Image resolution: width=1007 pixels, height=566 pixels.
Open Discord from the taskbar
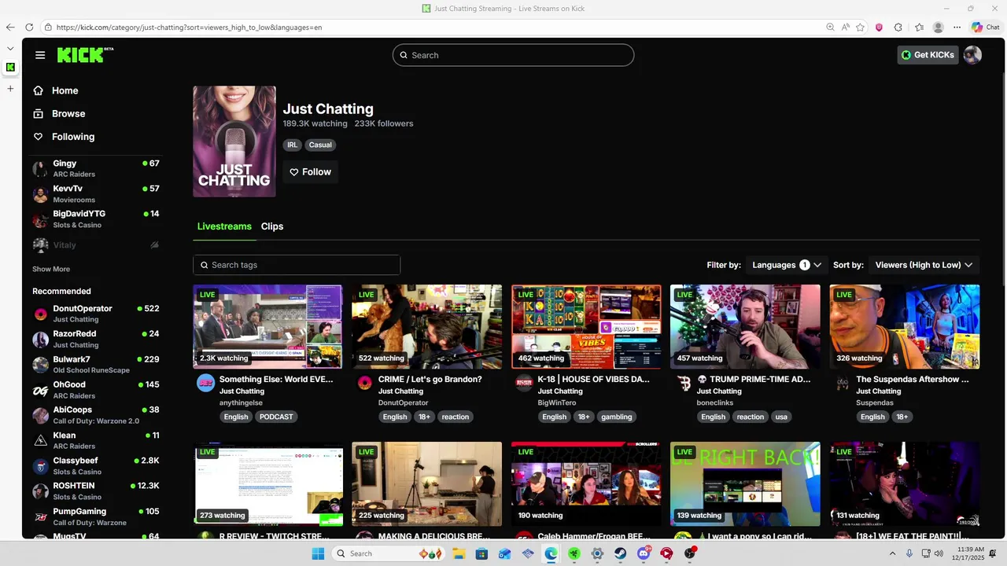[644, 553]
